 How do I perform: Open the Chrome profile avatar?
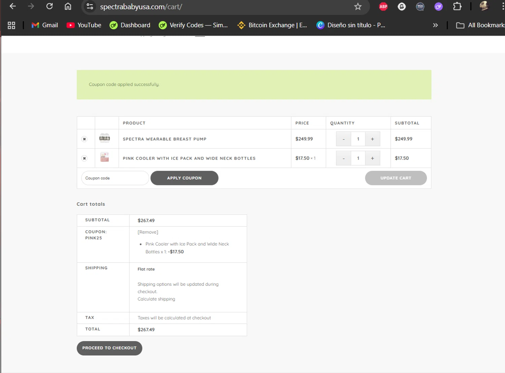coord(484,6)
